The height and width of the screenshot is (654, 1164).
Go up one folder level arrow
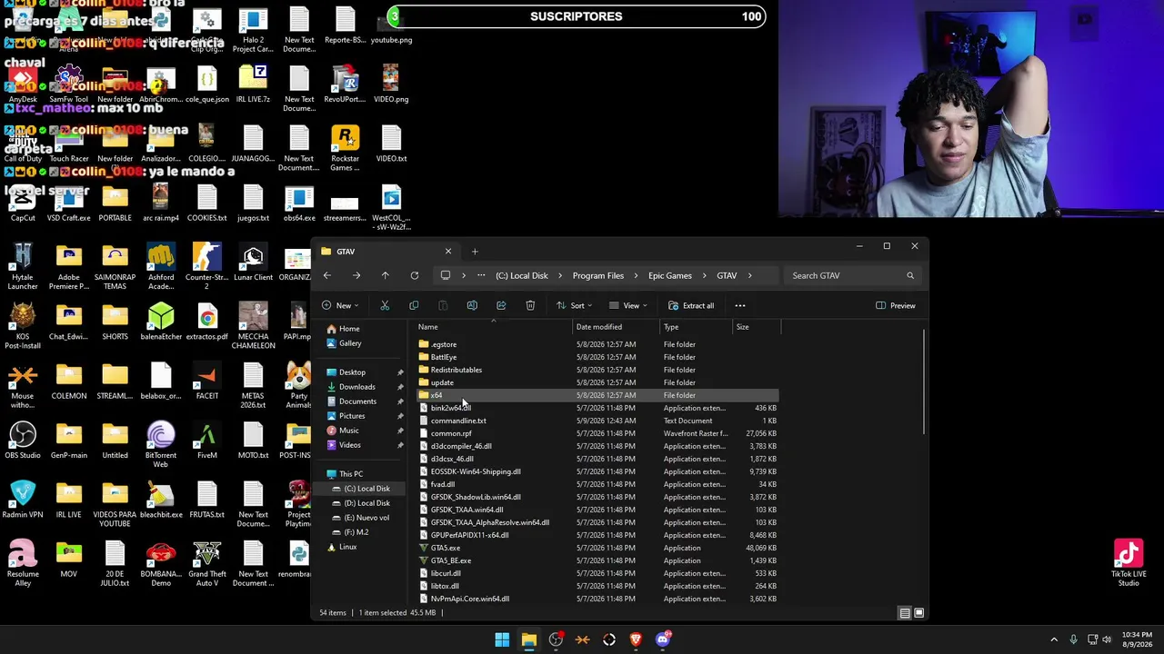tap(386, 275)
